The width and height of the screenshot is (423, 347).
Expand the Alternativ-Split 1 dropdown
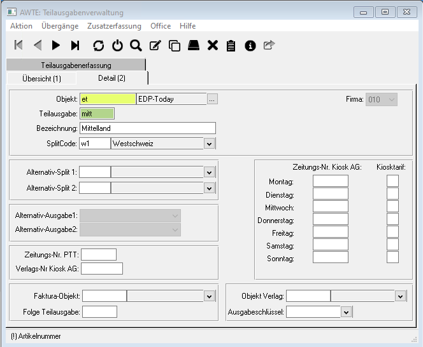click(209, 172)
